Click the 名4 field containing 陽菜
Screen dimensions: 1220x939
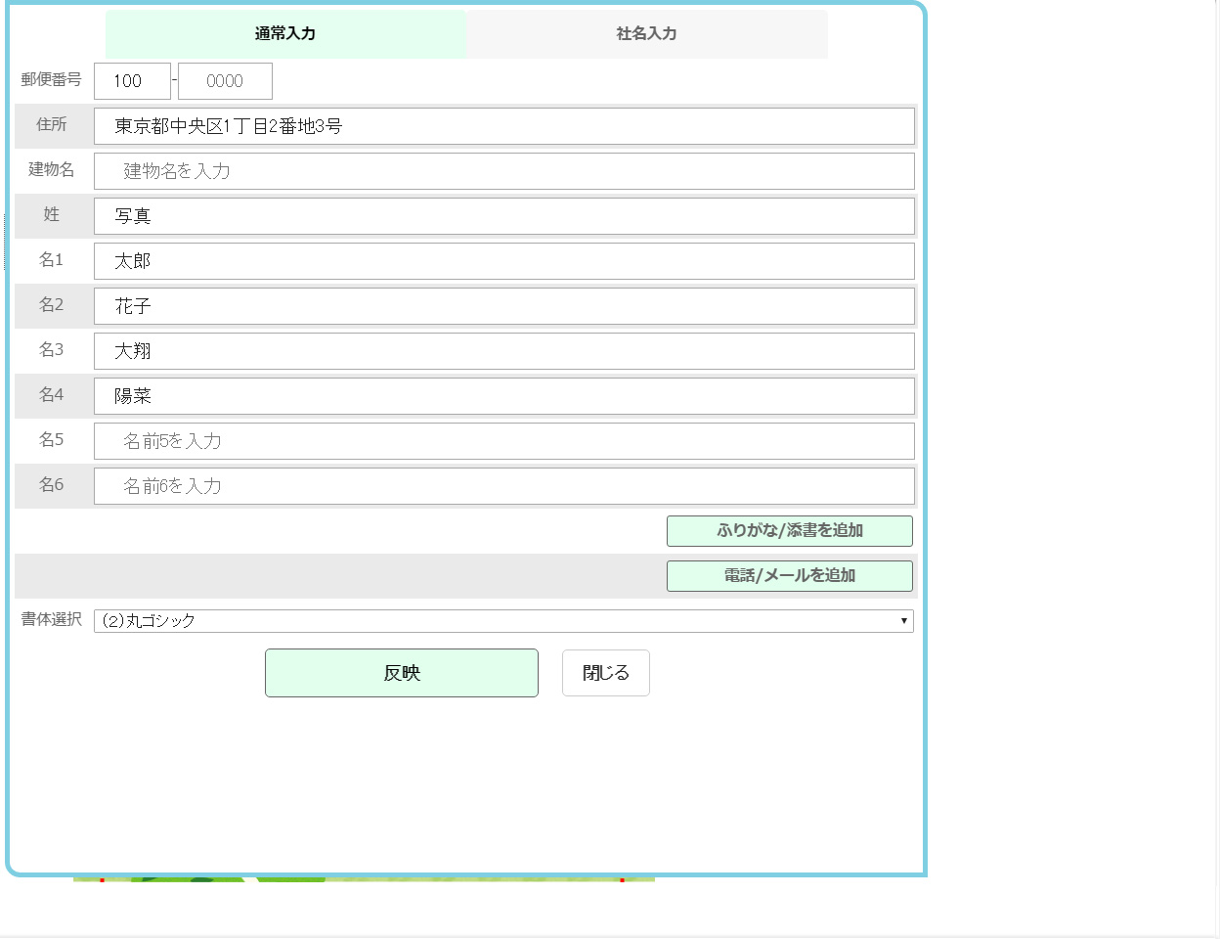[x=503, y=396]
